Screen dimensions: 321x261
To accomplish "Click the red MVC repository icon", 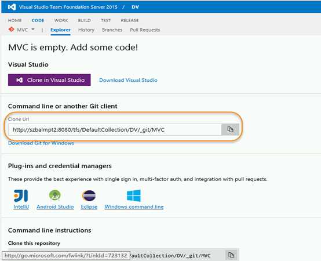I will [x=11, y=30].
